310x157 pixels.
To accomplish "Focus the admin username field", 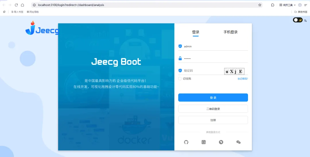I will 213,46.
